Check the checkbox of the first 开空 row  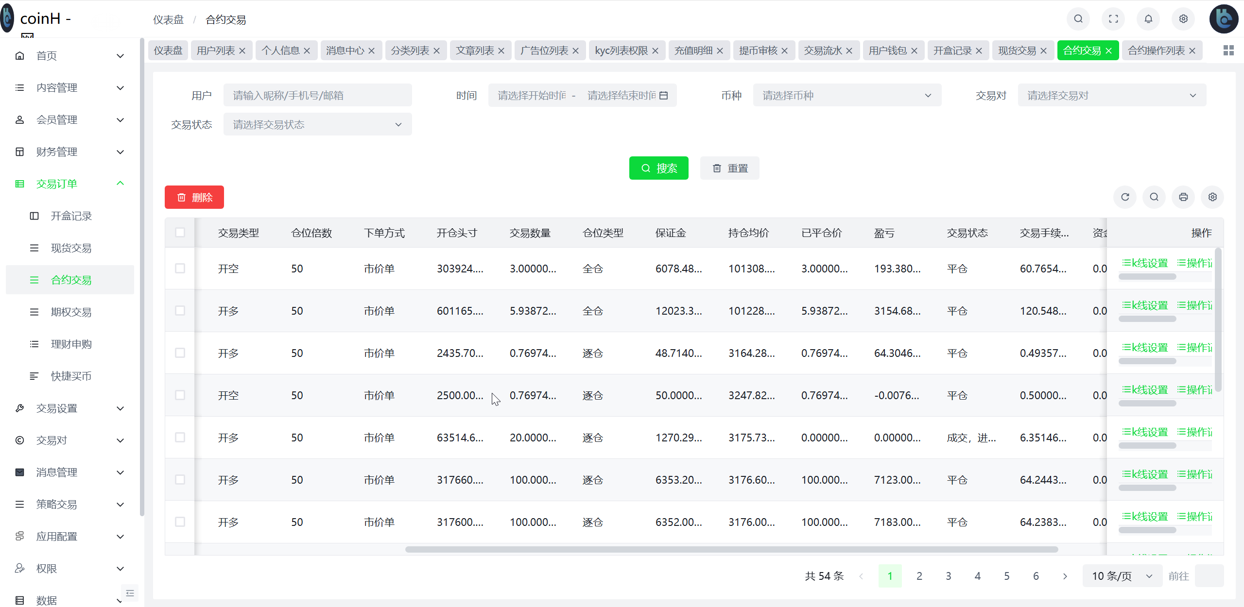click(x=180, y=268)
